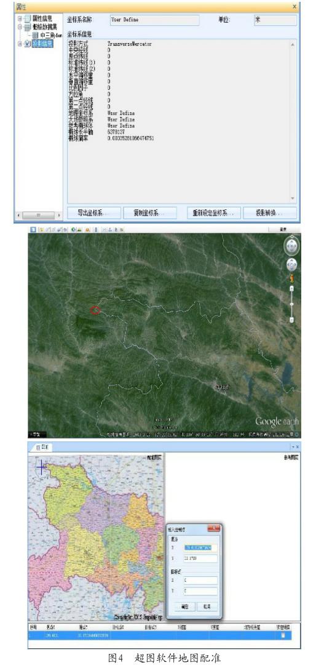Click the Street View pegman icon
Viewport: 316px width, 665px height.
[291, 278]
